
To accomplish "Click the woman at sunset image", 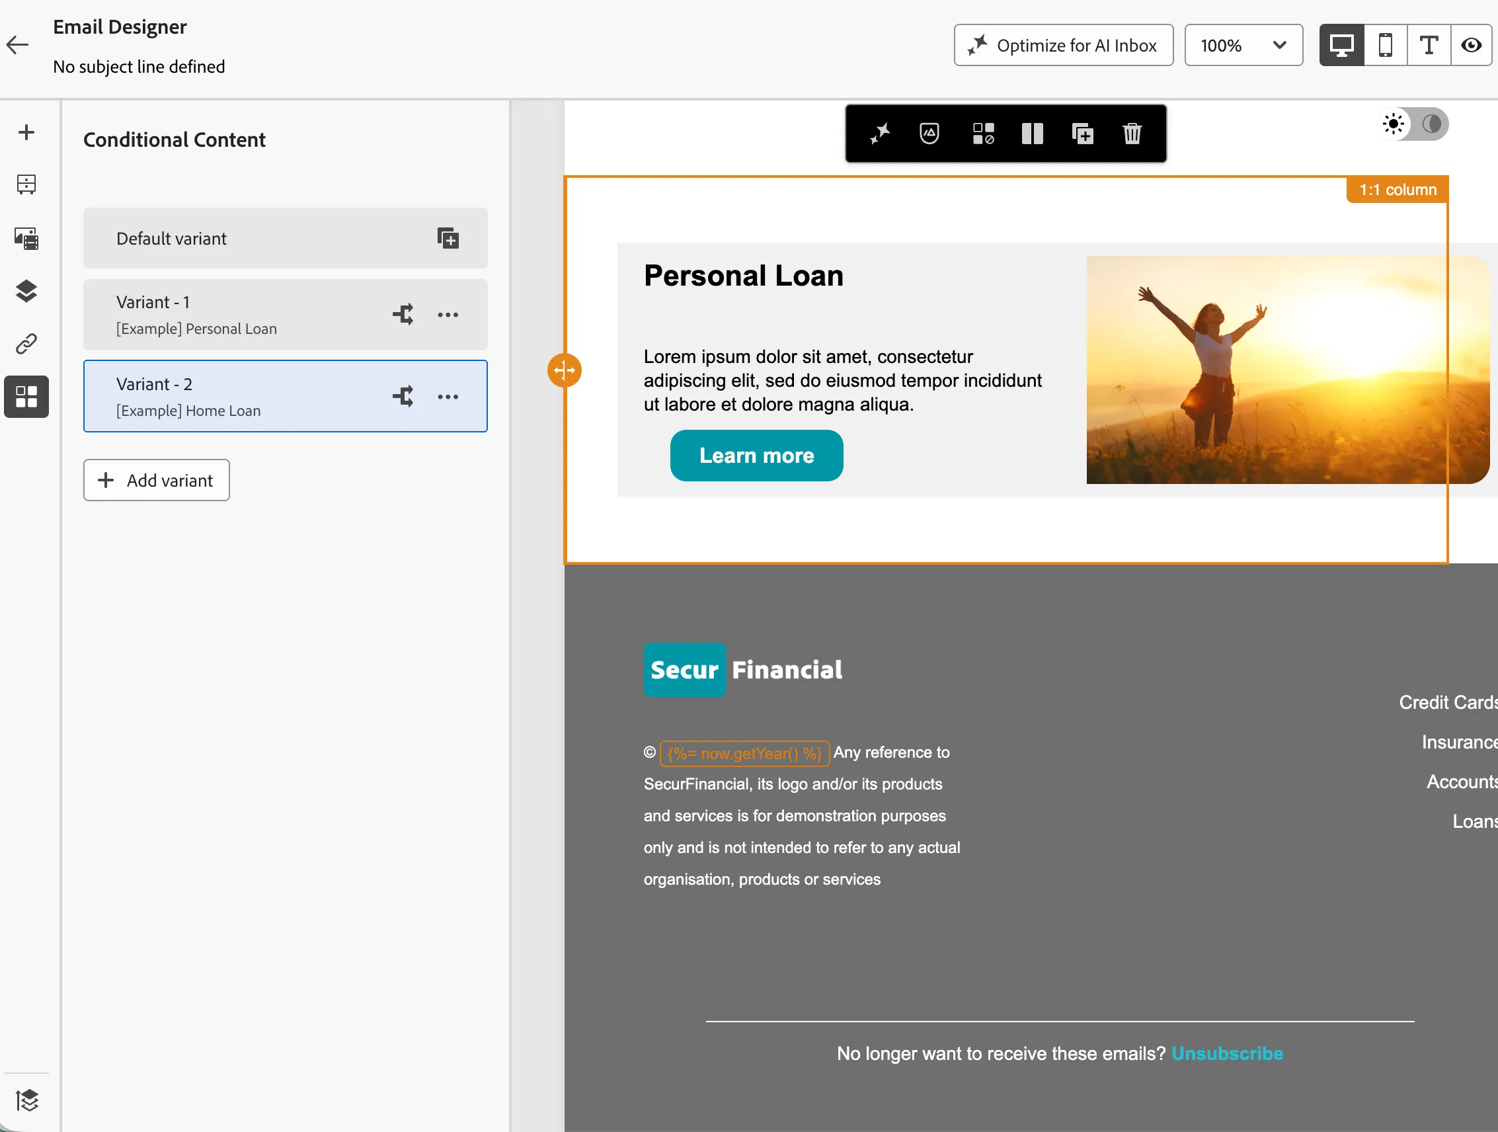I will click(x=1287, y=370).
